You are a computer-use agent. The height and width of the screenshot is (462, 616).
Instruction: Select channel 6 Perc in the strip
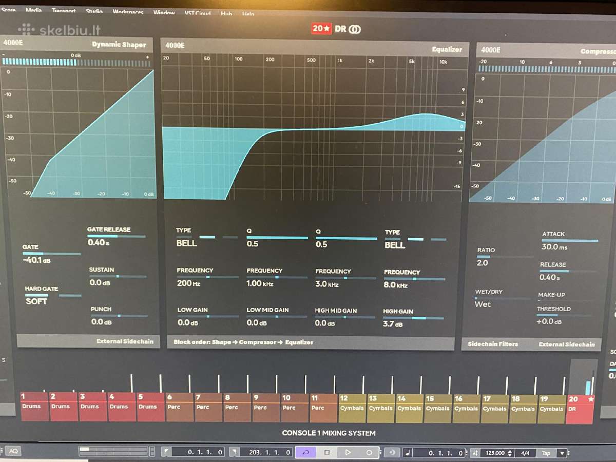click(x=179, y=408)
